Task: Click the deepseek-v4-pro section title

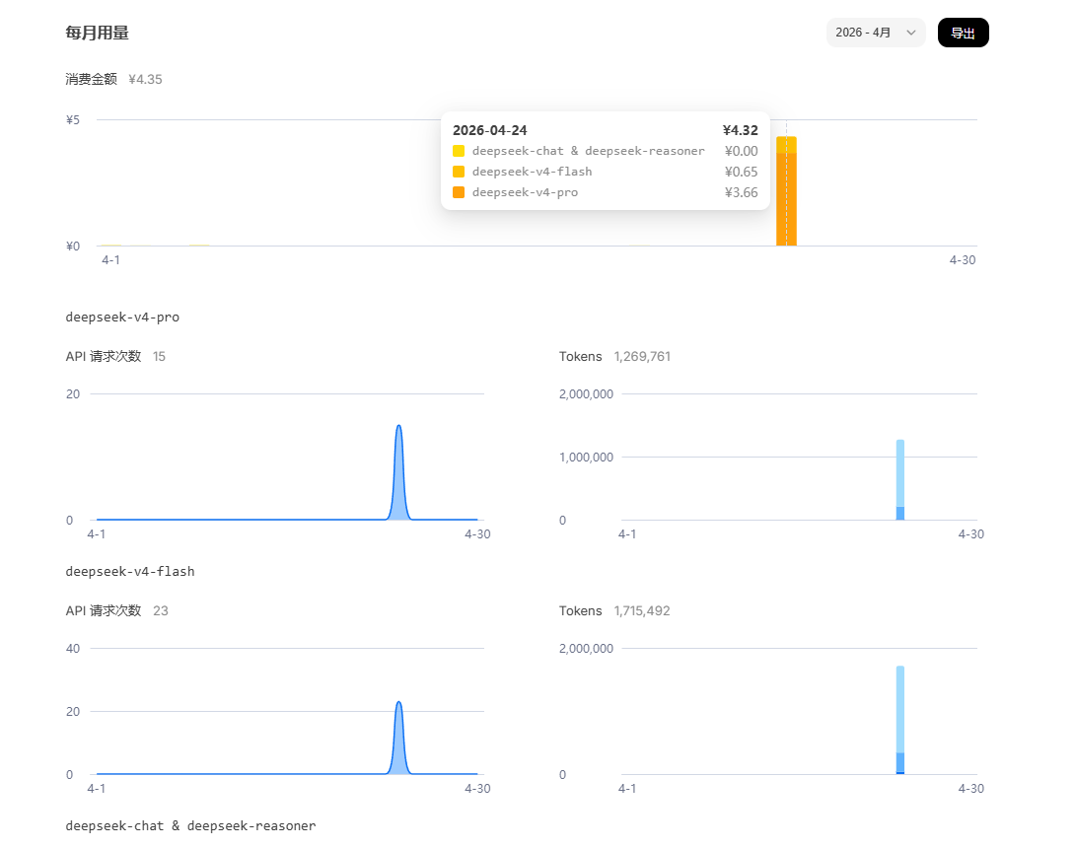Action: (x=122, y=317)
